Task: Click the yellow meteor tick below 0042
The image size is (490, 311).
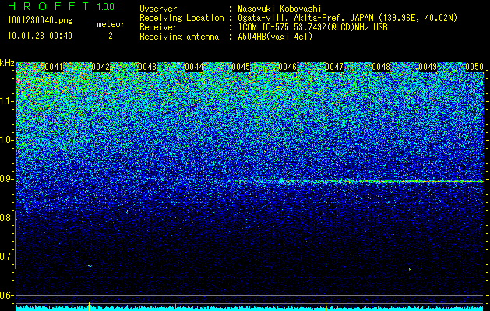Action: [x=90, y=306]
